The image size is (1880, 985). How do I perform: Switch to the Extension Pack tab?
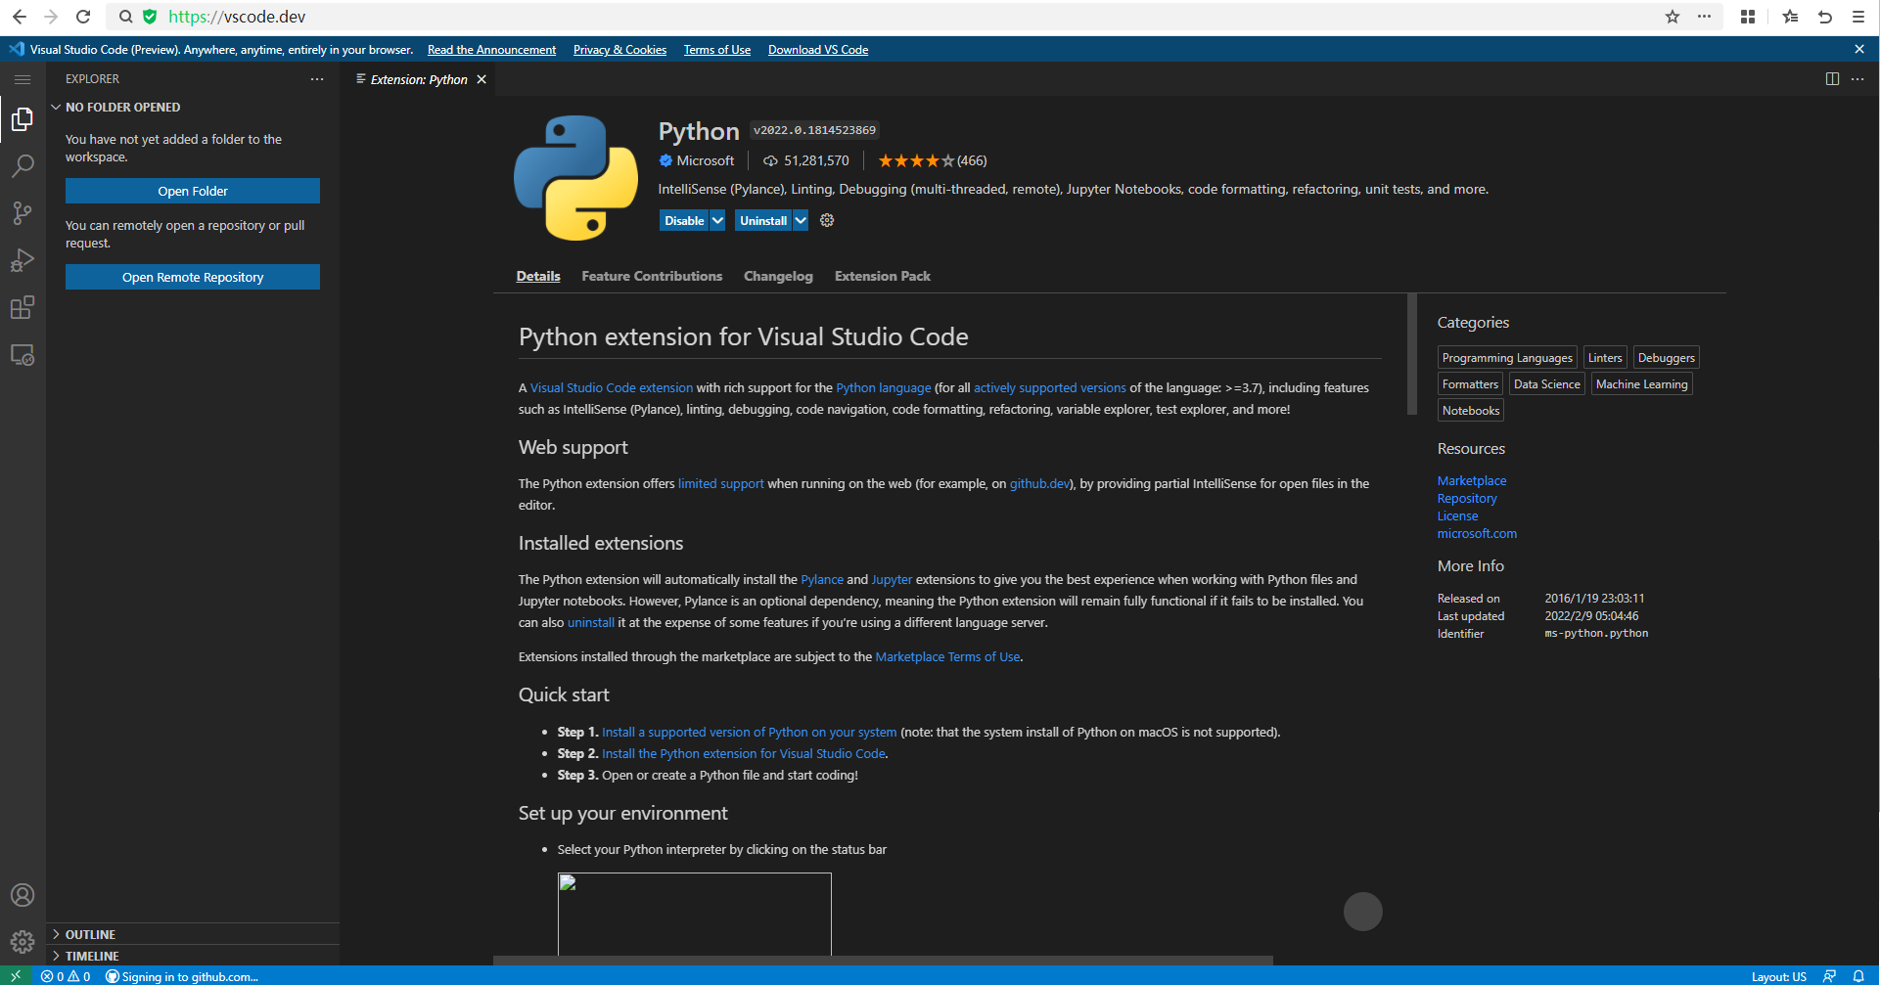tap(883, 276)
